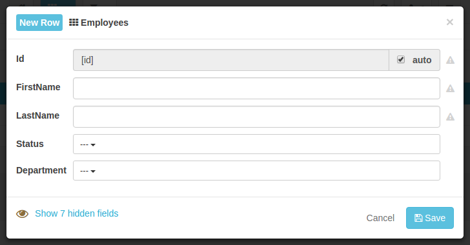Screen dimensions: 470x245
Task: Click the greyed-out [id] field
Action: coord(231,60)
